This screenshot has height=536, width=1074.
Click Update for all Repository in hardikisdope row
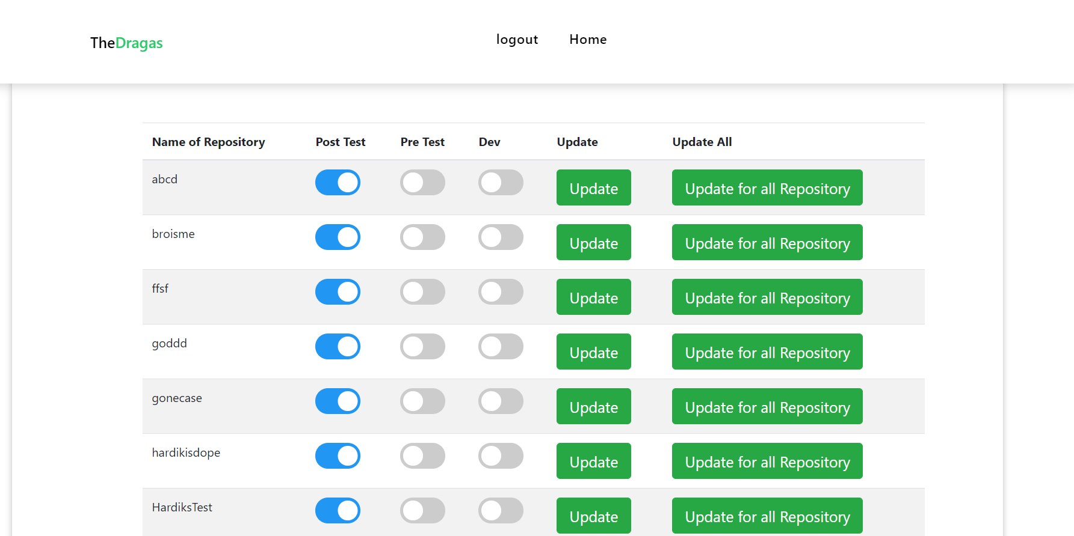click(x=767, y=461)
